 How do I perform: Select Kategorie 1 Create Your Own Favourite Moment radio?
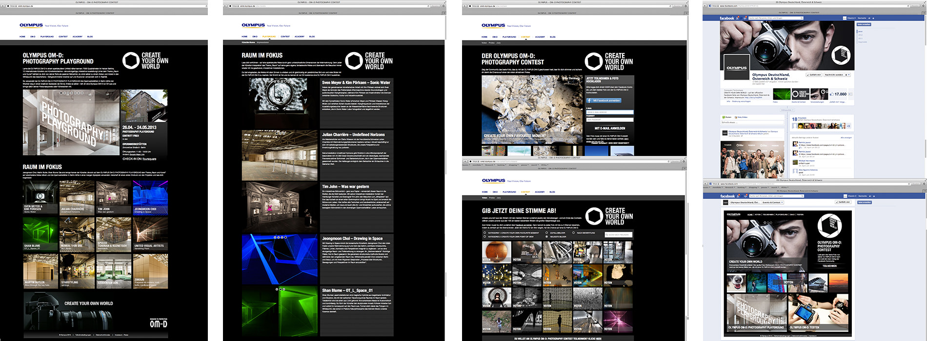pos(484,233)
